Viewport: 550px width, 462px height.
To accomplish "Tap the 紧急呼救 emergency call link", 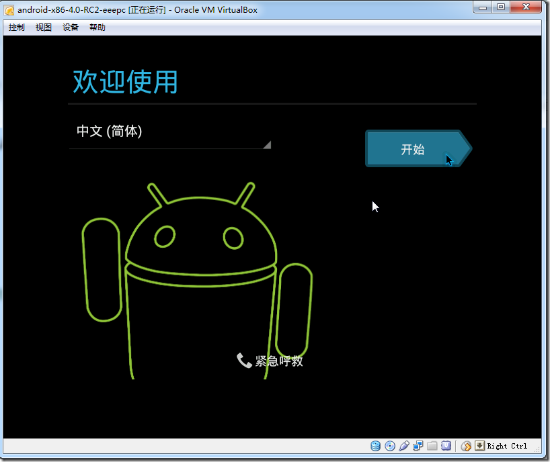I will [x=279, y=361].
